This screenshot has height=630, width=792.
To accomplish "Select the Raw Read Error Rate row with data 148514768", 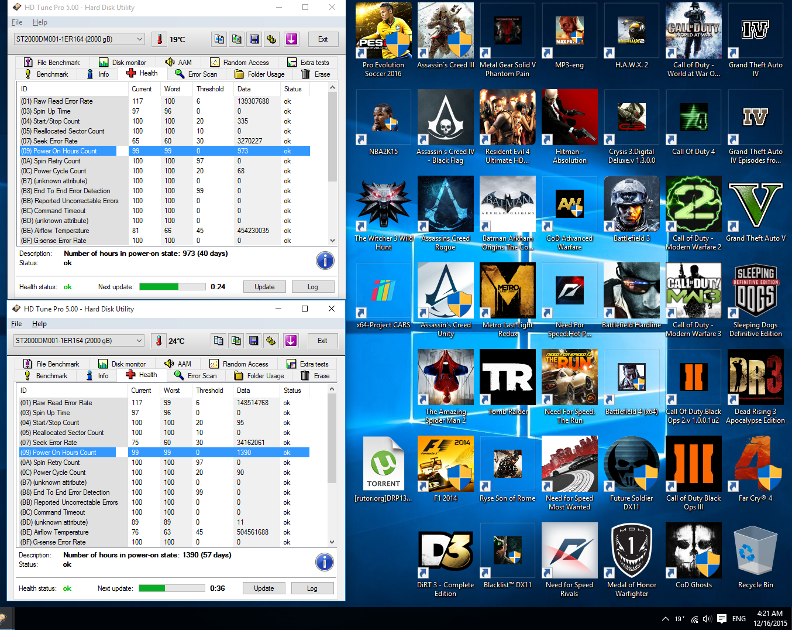I will (164, 403).
